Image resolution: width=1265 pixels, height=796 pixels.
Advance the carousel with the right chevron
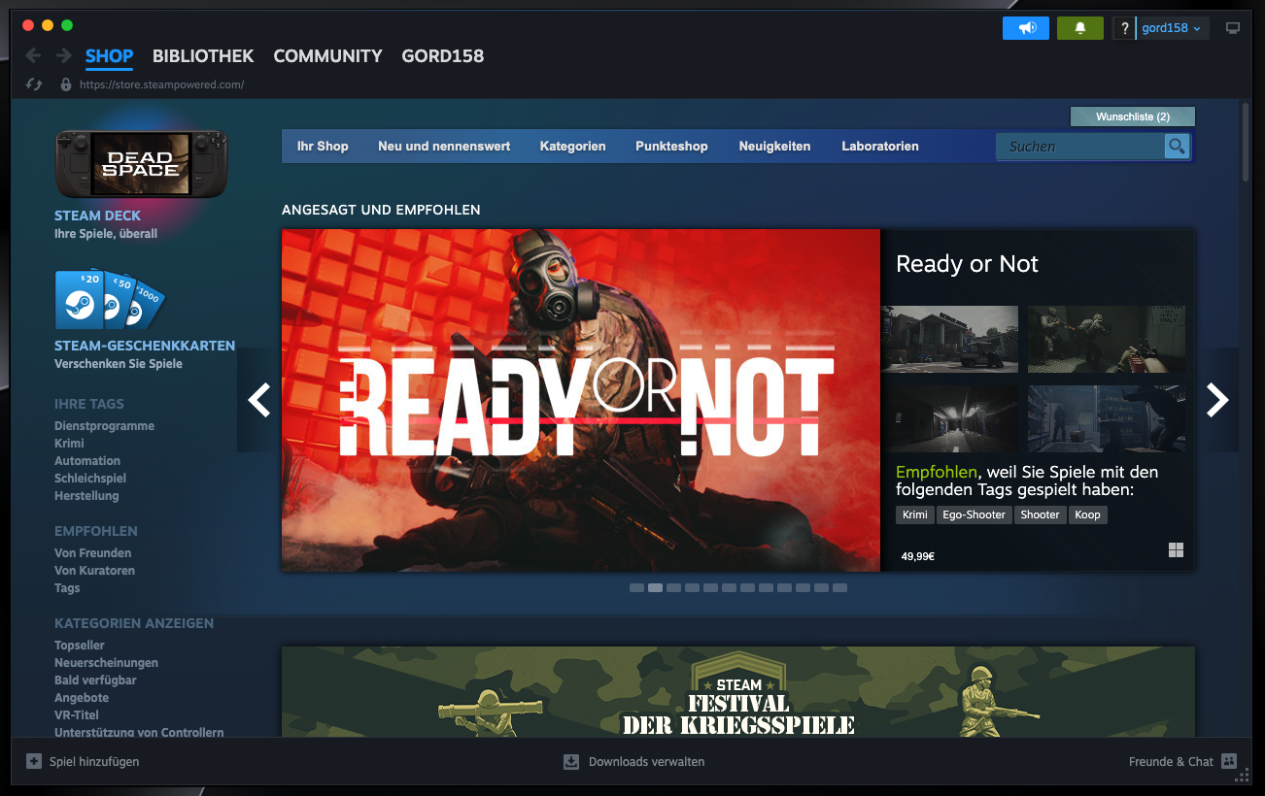point(1216,399)
